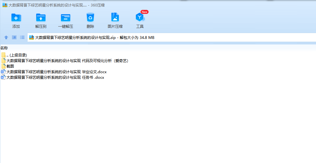This screenshot has width=316, height=163.
Task: Go up one level with the arrow icon
Action: tap(6, 37)
